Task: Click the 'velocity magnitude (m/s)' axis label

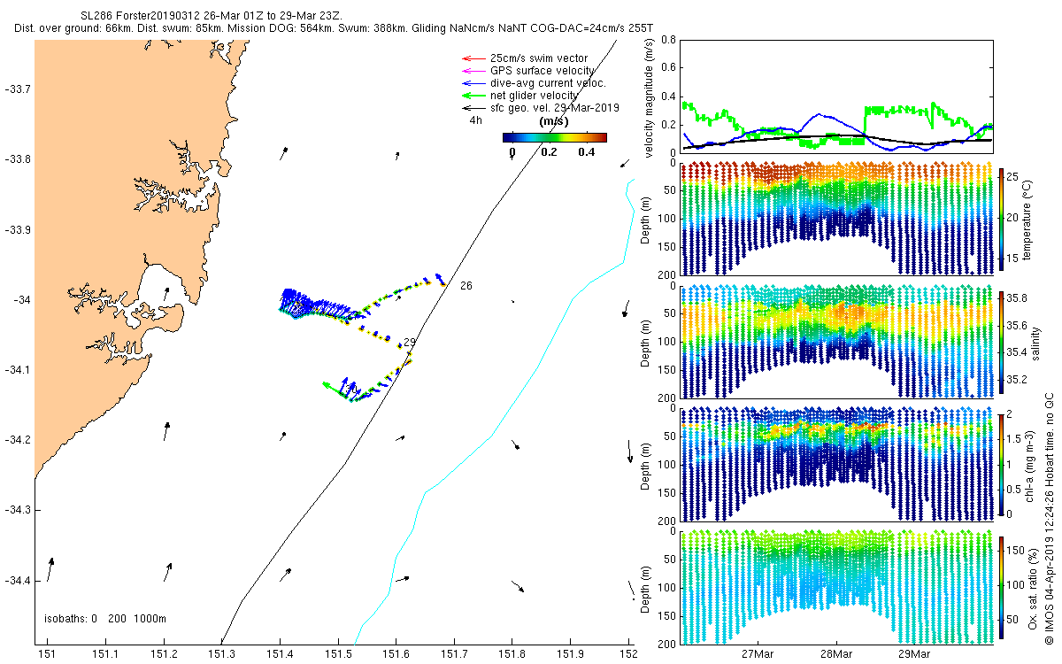Action: point(650,97)
